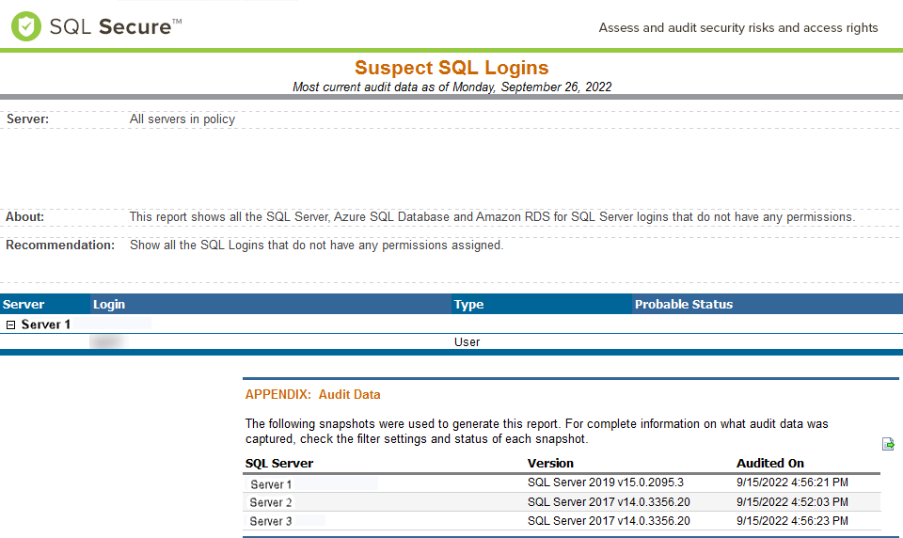903x538 pixels.
Task: Select the Server 3 row in the audit data
Action: 271,521
